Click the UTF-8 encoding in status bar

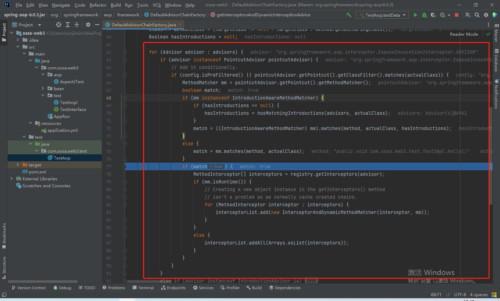tap(460, 295)
